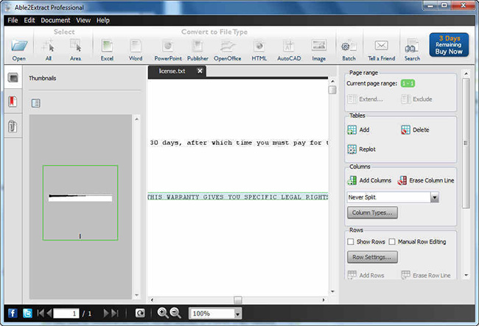Screen dimensions: 479x326
Task: Click the Add table icon
Action: coord(352,130)
